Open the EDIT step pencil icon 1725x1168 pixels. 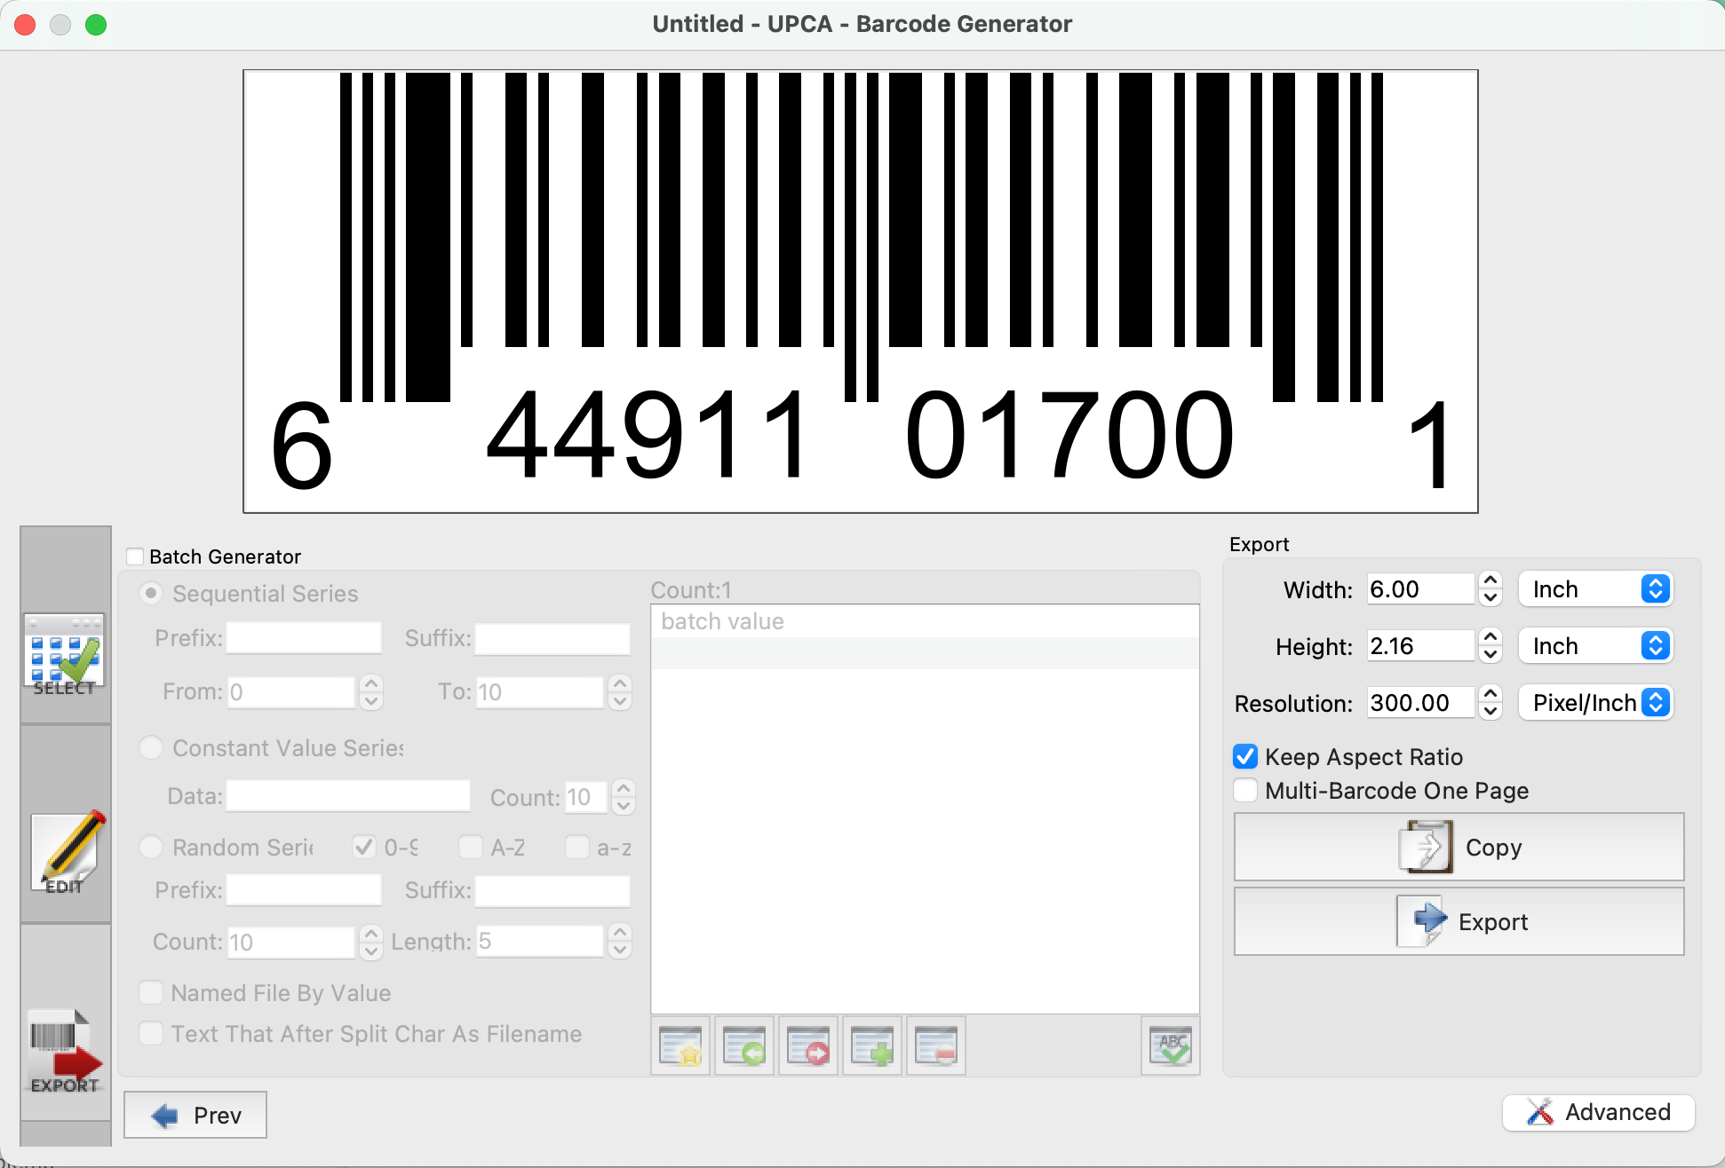tap(68, 852)
